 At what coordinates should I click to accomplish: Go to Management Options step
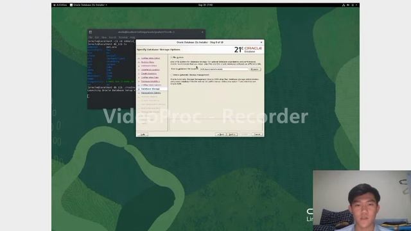[151, 93]
